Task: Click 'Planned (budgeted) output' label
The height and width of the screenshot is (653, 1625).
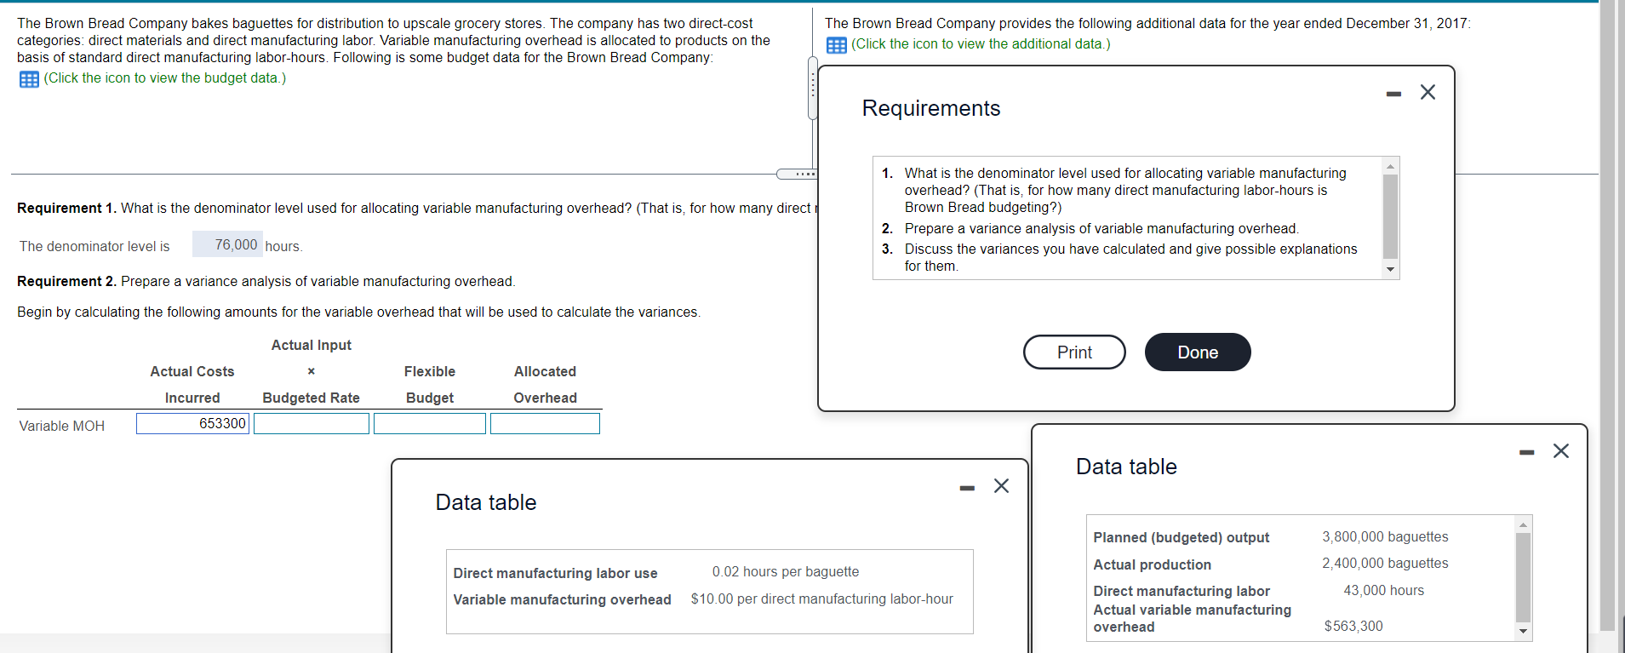Action: coord(1182,538)
